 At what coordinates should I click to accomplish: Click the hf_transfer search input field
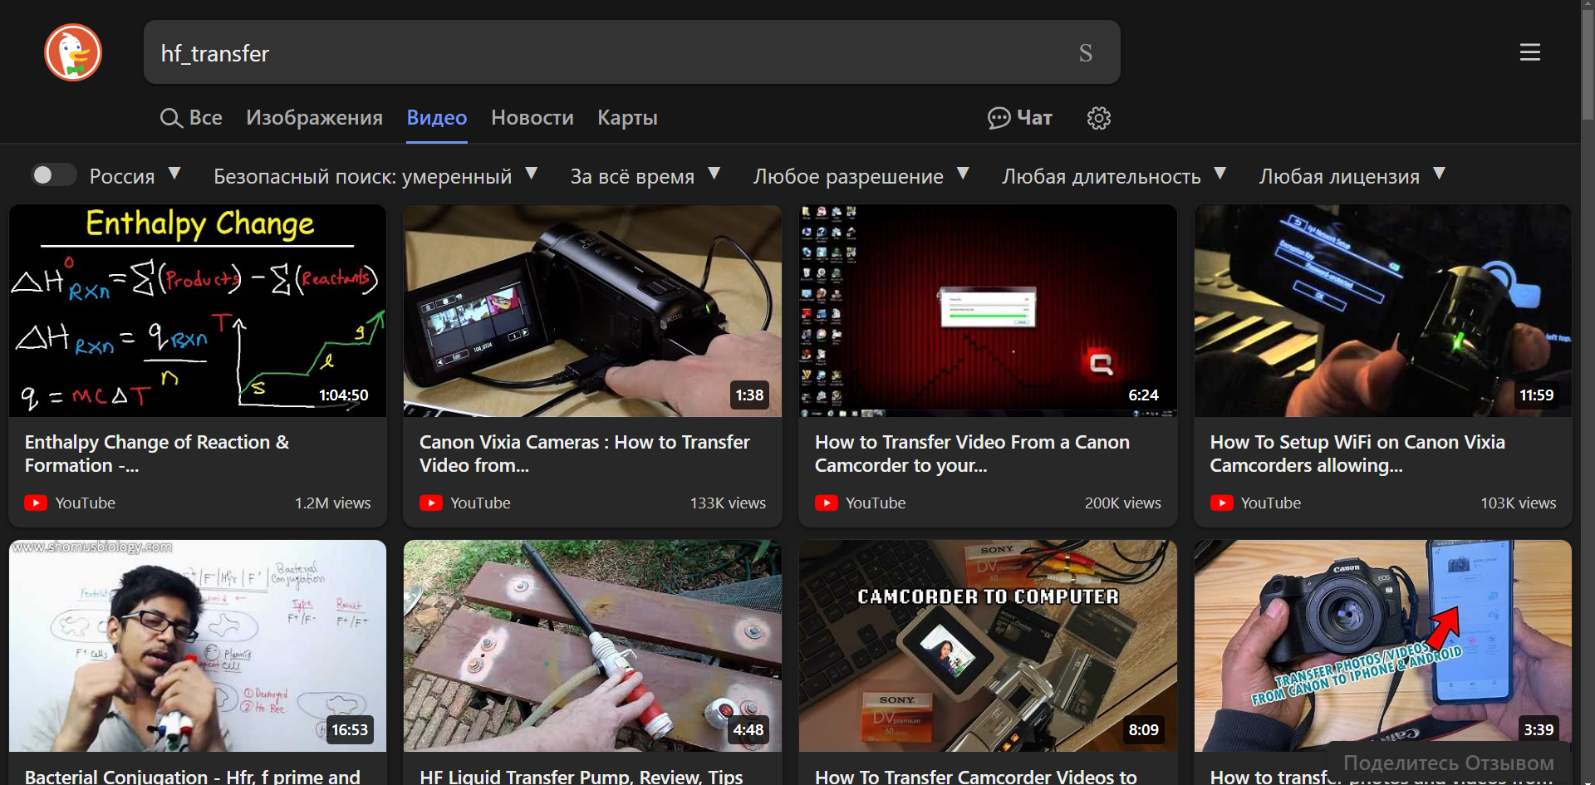tap(611, 53)
